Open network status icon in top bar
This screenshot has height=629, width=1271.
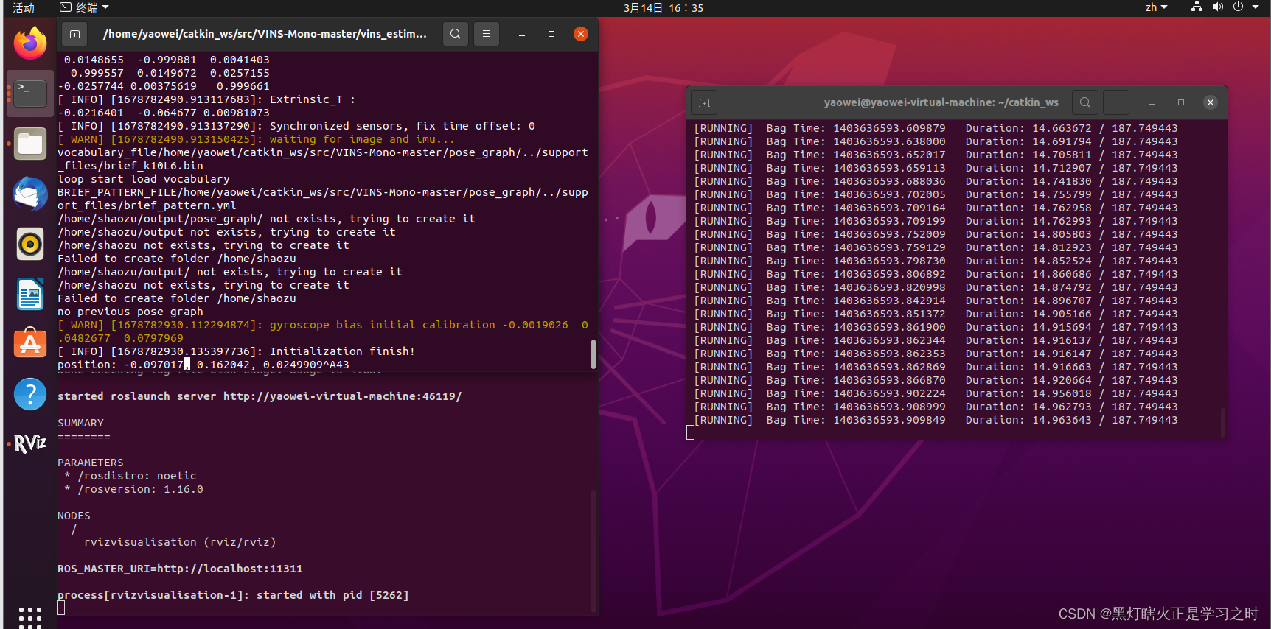1197,7
